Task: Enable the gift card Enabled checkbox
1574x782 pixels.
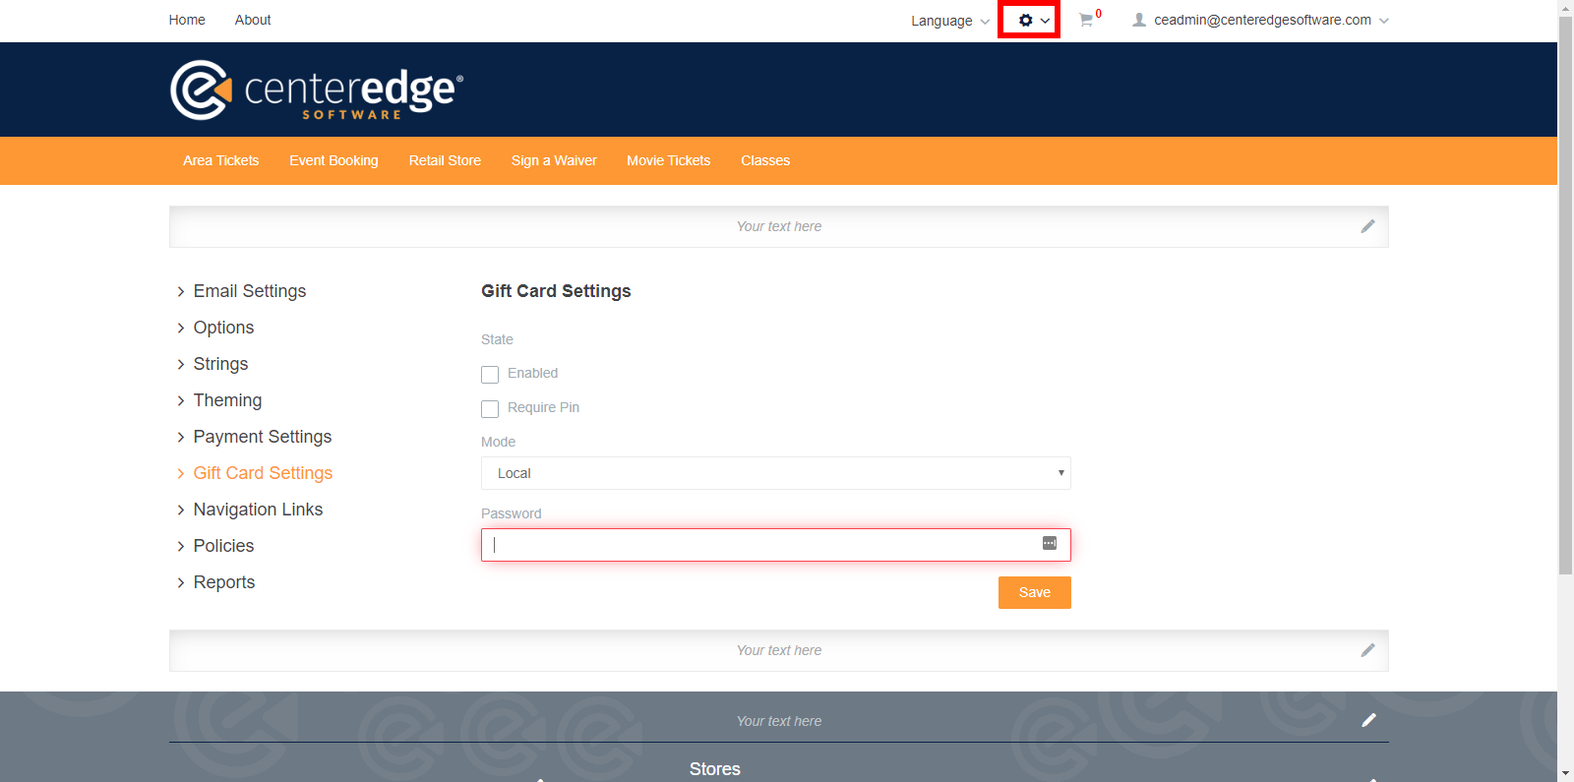Action: [x=490, y=375]
